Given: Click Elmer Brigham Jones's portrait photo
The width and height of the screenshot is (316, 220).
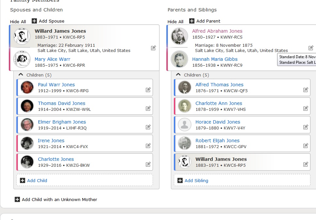Looking at the screenshot, I should (27, 125).
